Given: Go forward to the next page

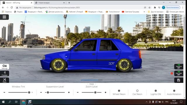Looking at the screenshot, I should coord(7,8).
